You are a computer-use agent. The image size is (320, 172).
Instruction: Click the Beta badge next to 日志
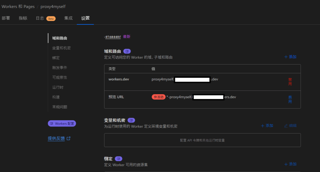click(x=51, y=18)
